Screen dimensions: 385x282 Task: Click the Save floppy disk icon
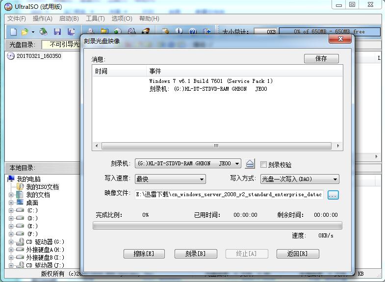57,32
